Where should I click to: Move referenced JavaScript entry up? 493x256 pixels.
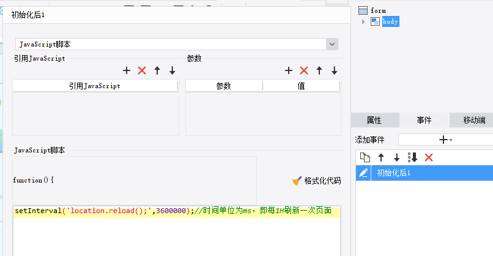point(157,71)
